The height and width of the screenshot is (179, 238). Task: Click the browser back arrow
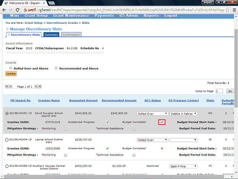tap(4, 10)
